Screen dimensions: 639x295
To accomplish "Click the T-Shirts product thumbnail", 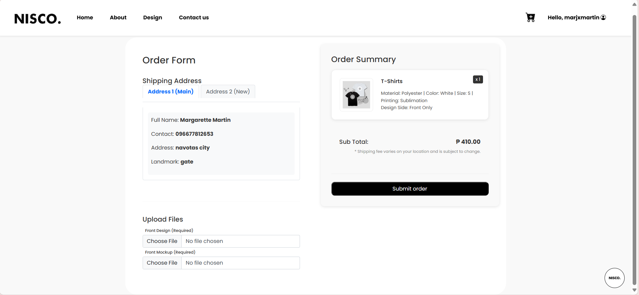I will coord(356,95).
